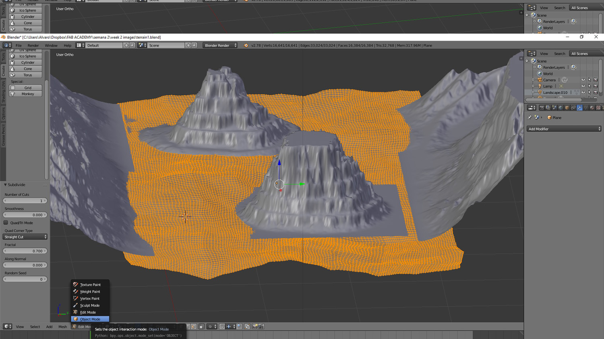Image resolution: width=604 pixels, height=339 pixels.
Task: Add a new screen layout next to Default
Action: pos(126,45)
